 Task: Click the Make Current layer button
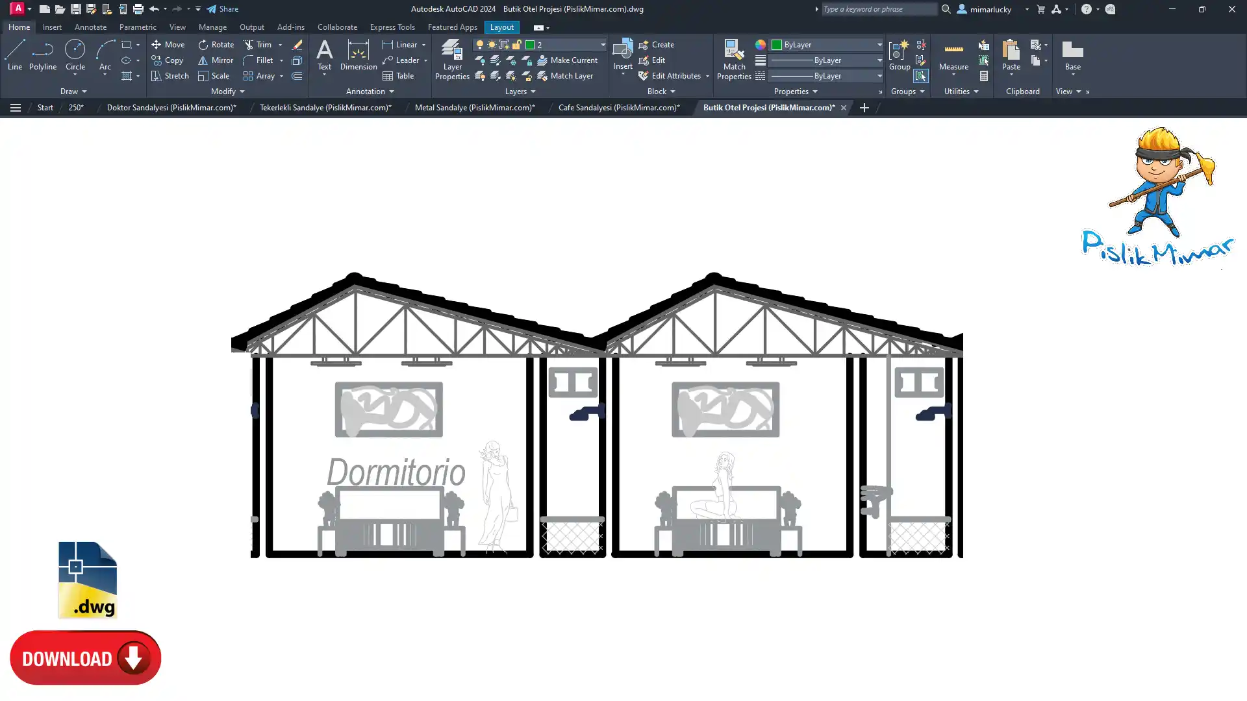click(x=566, y=60)
